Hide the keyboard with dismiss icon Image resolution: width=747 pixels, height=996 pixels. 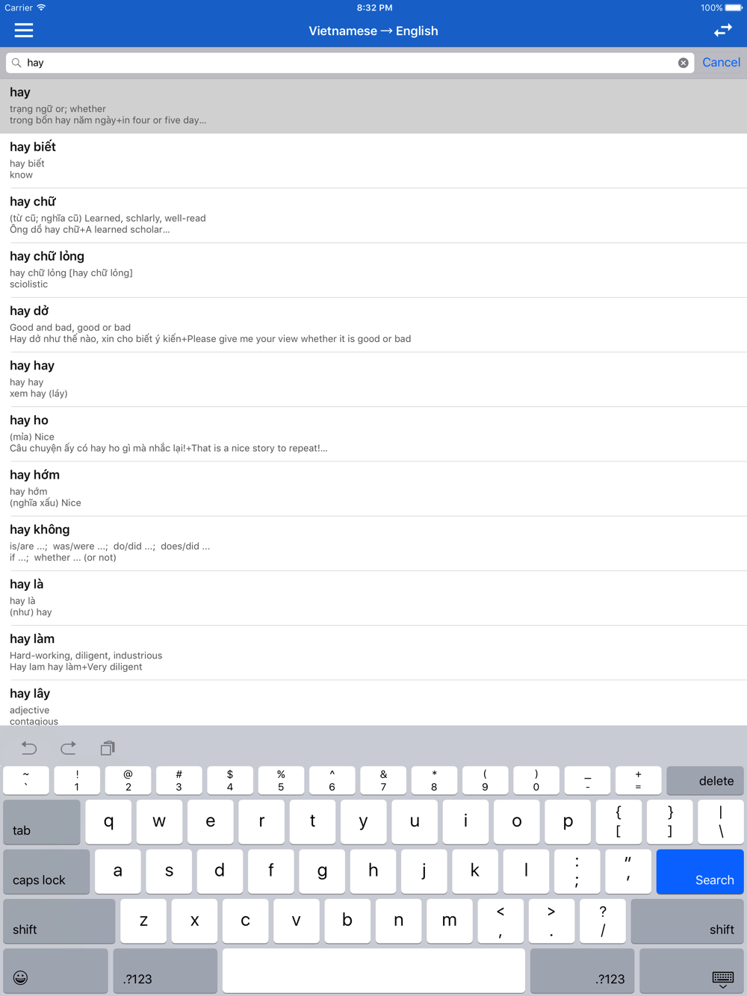coord(692,971)
